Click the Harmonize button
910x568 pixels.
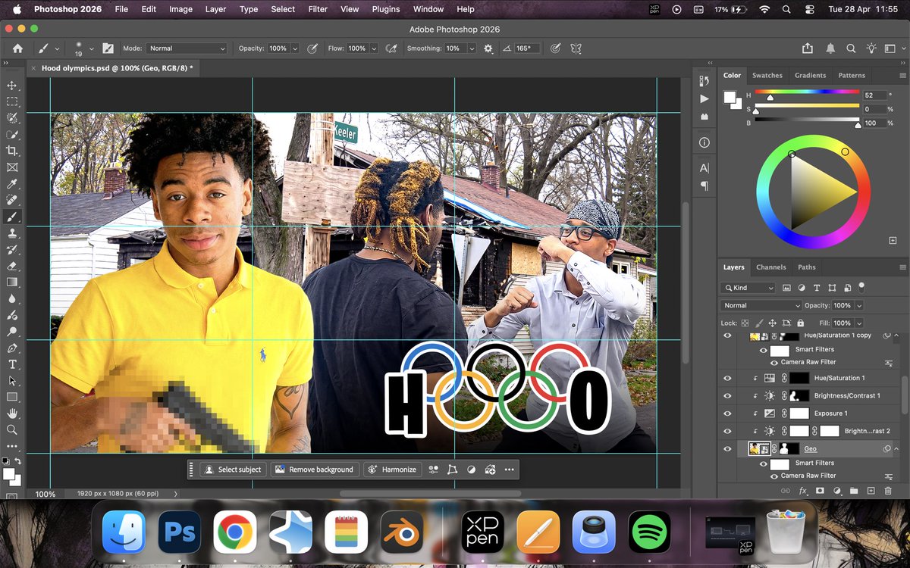[x=392, y=470]
